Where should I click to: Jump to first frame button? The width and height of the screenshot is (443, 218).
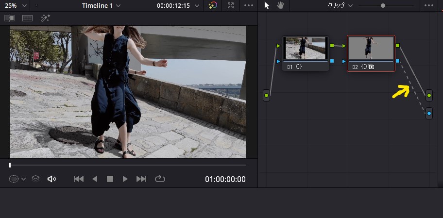[x=79, y=179]
